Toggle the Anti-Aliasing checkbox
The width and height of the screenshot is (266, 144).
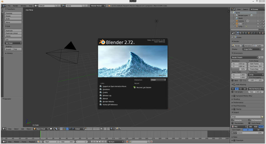click(x=234, y=84)
